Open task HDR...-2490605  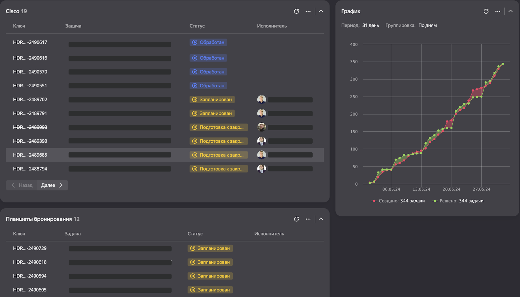point(30,290)
